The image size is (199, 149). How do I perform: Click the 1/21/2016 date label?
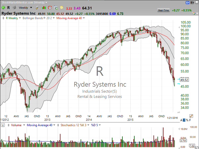coord(172,118)
